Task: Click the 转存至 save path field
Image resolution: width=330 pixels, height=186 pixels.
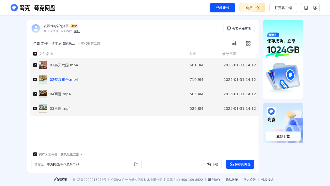Action: pos(86,164)
